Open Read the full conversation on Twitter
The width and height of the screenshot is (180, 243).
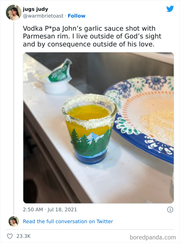68,221
